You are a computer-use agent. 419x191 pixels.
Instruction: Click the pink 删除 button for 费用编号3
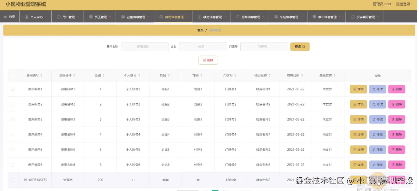pyautogui.click(x=397, y=119)
